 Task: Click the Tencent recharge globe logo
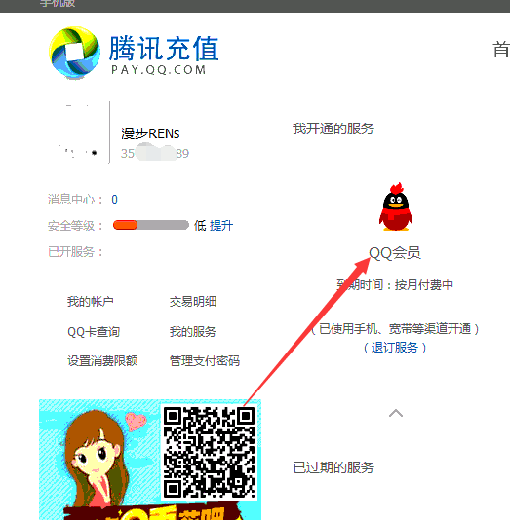(74, 53)
